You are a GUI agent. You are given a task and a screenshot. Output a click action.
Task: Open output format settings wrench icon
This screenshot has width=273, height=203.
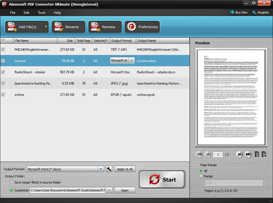click(109, 169)
